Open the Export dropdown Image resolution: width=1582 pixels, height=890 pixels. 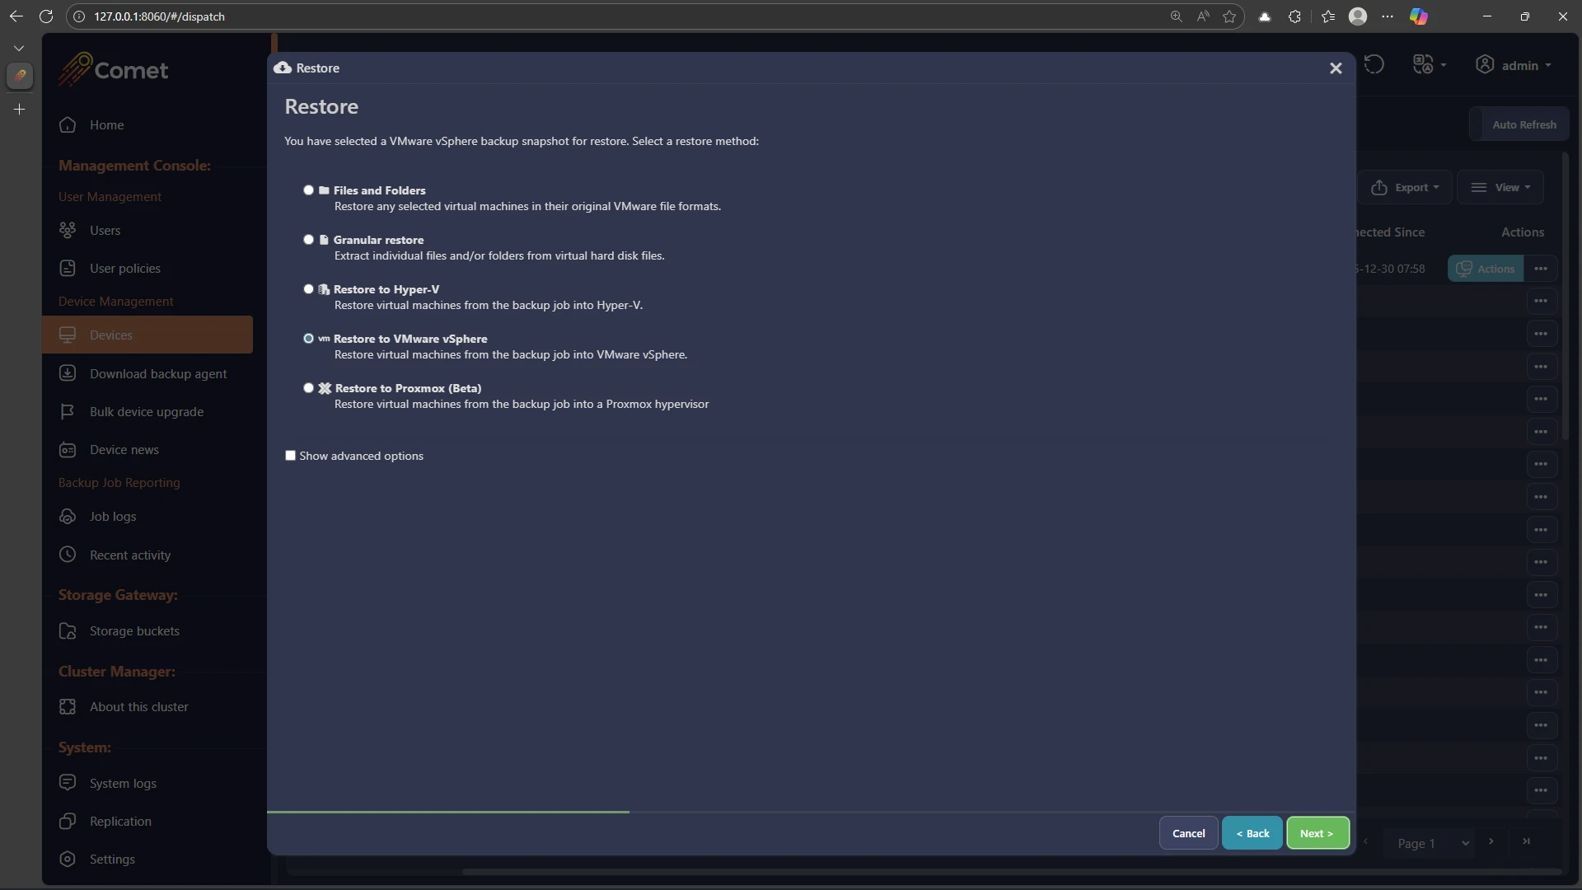pos(1405,187)
